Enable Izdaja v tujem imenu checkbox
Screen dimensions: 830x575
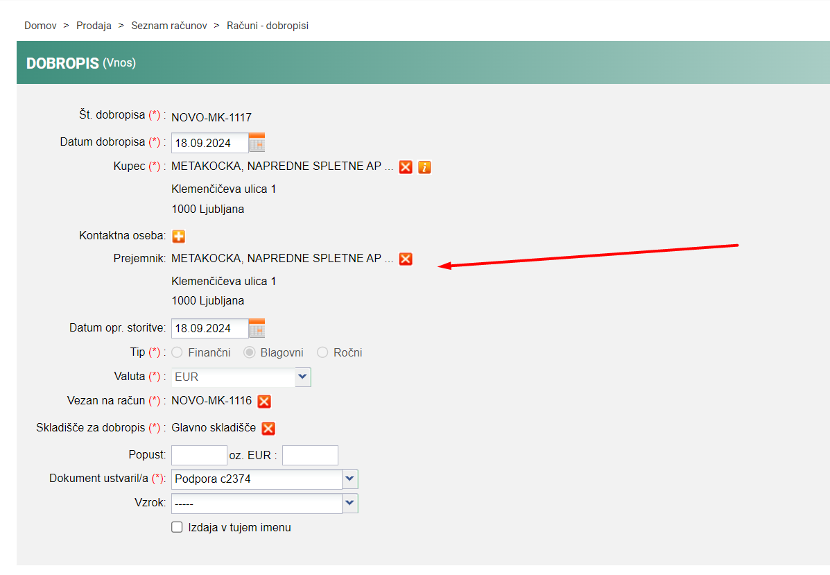(177, 527)
